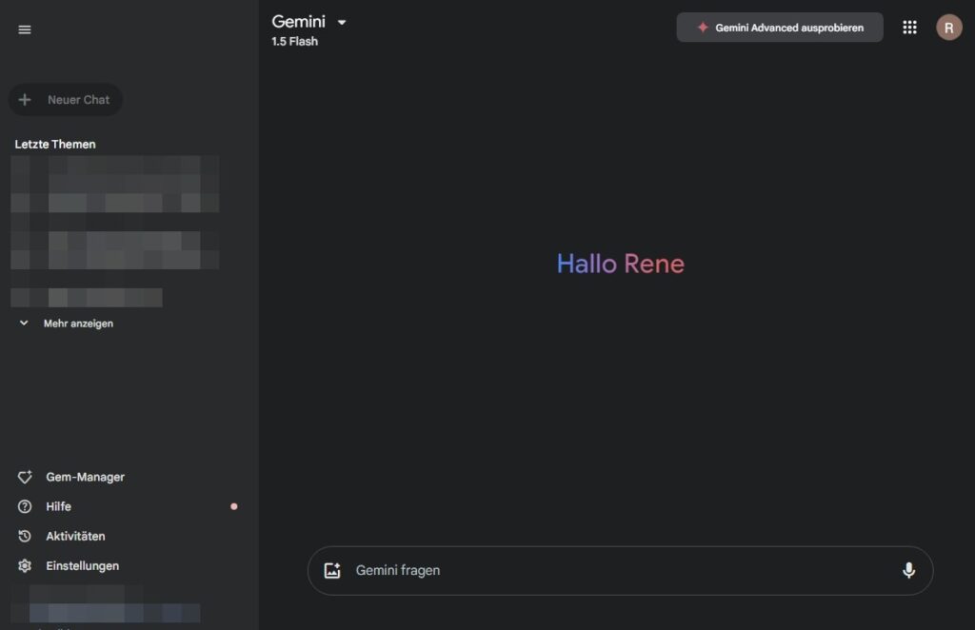
Task: Collapse the sidebar with the hamburger menu icon
Action: 25,30
